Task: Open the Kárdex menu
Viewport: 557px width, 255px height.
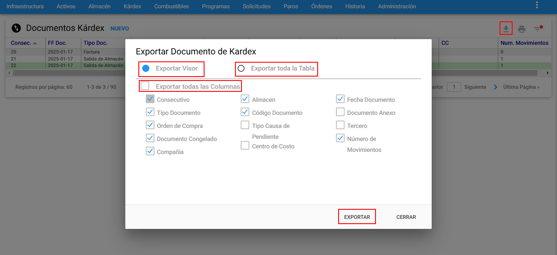Action: (132, 7)
